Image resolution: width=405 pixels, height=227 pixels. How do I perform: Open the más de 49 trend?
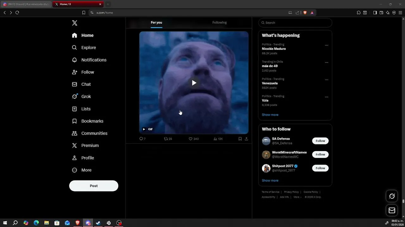click(270, 66)
